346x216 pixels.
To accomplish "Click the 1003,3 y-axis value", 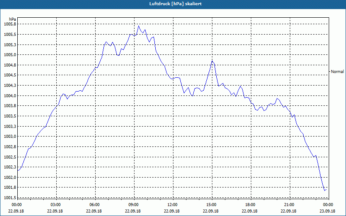I will tap(10, 126).
